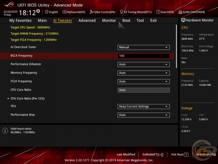Image resolution: width=218 pixels, height=164 pixels.
Task: Click Core Voltage value 1.464 V
Action: [203, 51]
